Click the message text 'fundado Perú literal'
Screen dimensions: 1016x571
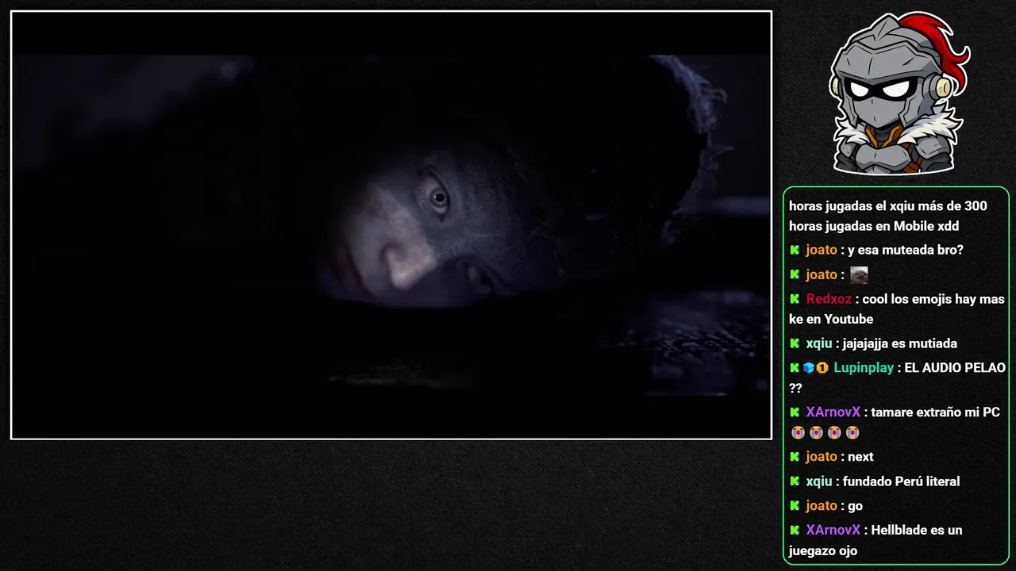point(902,481)
